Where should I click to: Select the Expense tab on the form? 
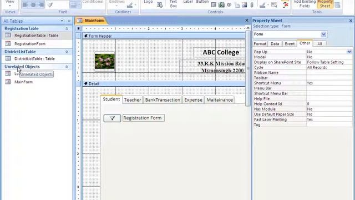coord(193,100)
